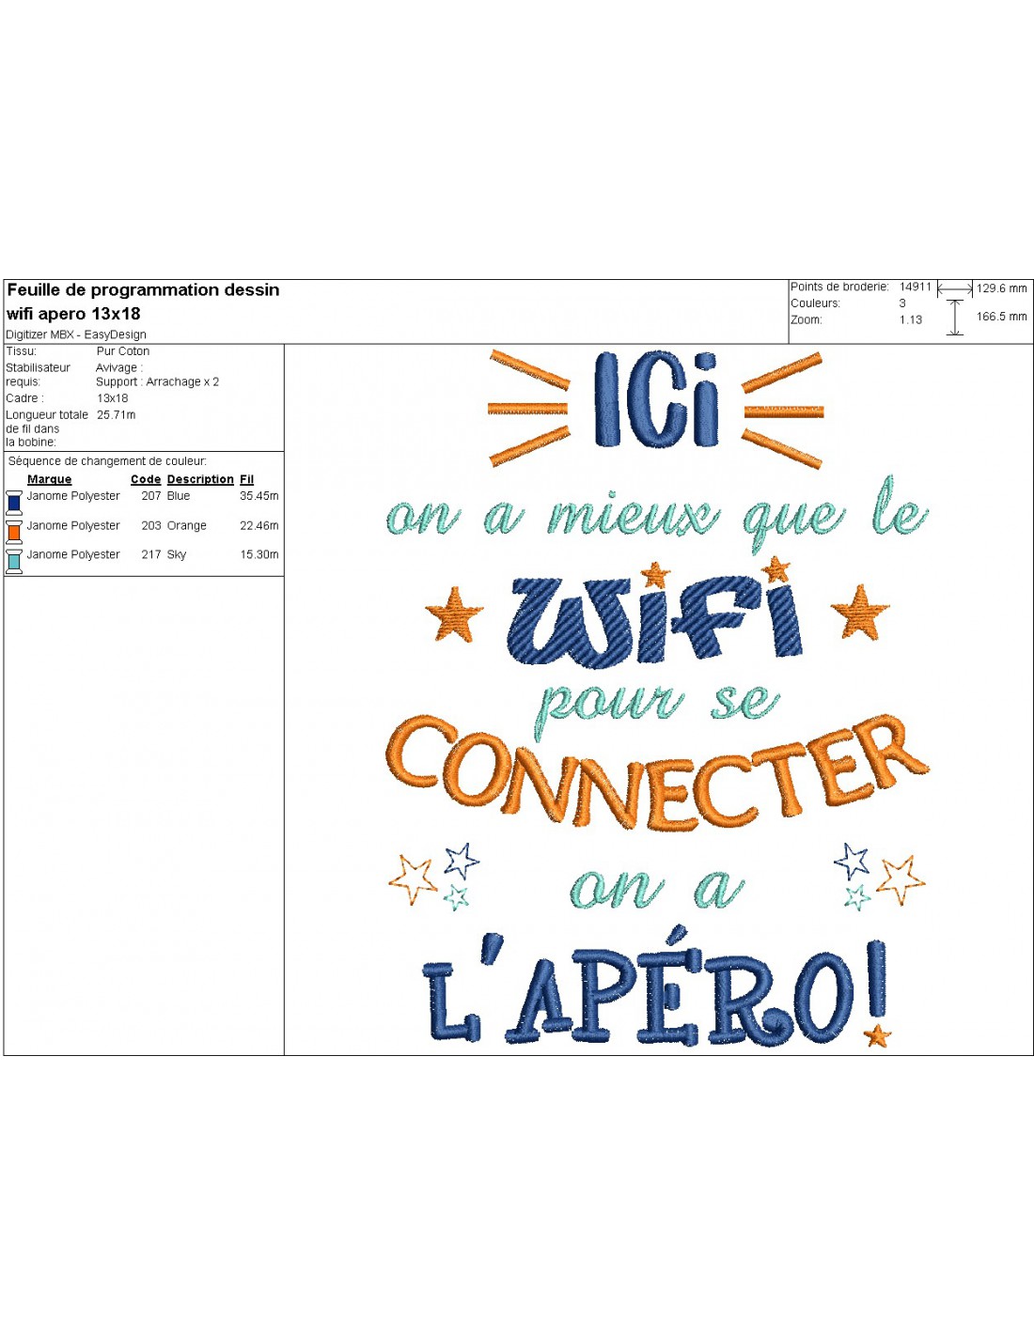Screen dimensions: 1034x1336
Task: Click the Janome Polyester 207 Blue row
Action: pos(141,496)
